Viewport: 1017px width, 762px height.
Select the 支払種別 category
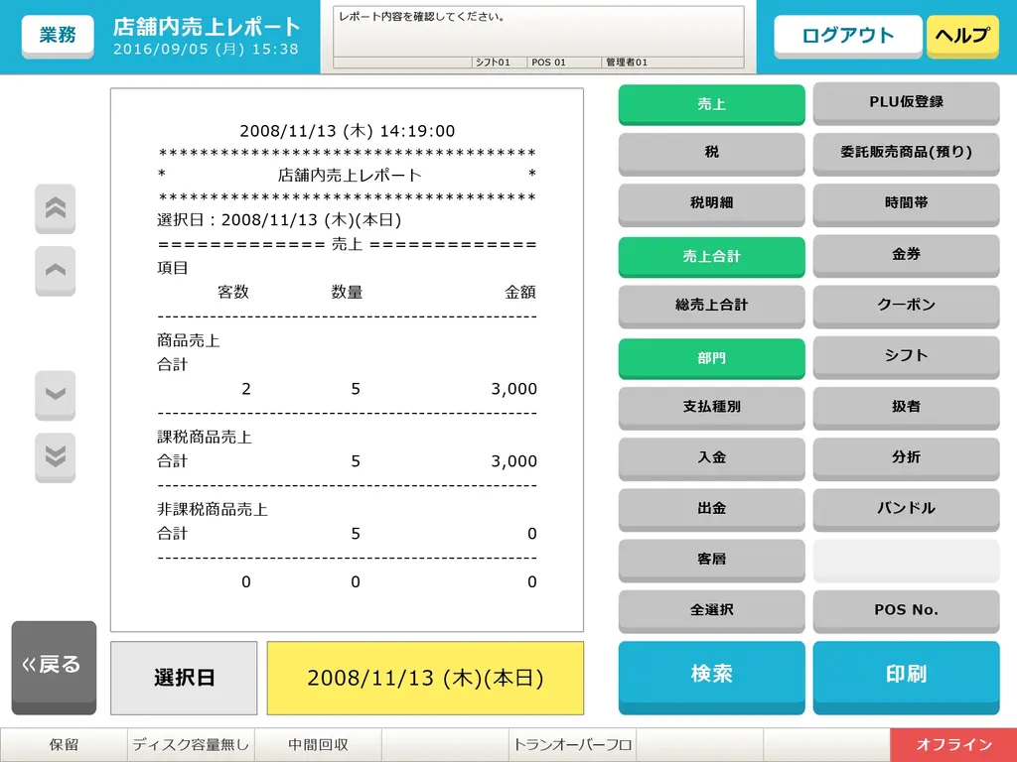click(x=711, y=407)
